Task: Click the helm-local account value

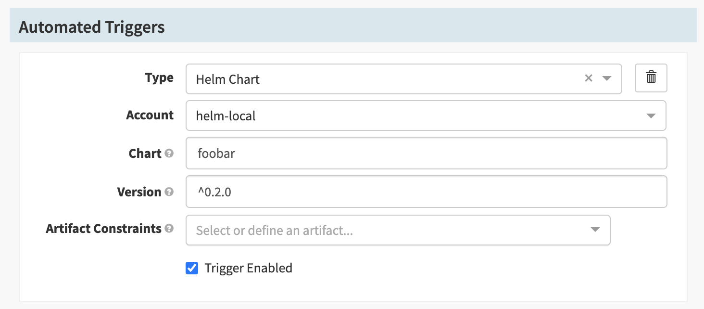Action: 226,116
